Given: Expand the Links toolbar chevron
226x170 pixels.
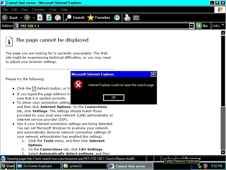Looking at the screenshot, I should pos(223,25).
